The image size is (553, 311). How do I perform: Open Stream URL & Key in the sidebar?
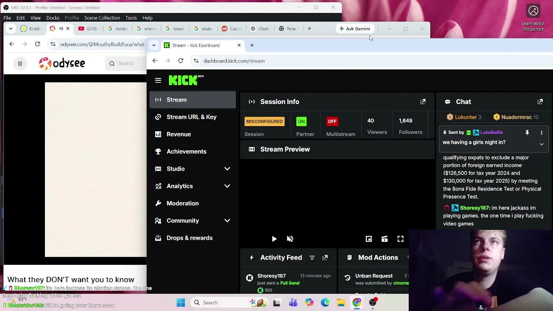(x=193, y=117)
